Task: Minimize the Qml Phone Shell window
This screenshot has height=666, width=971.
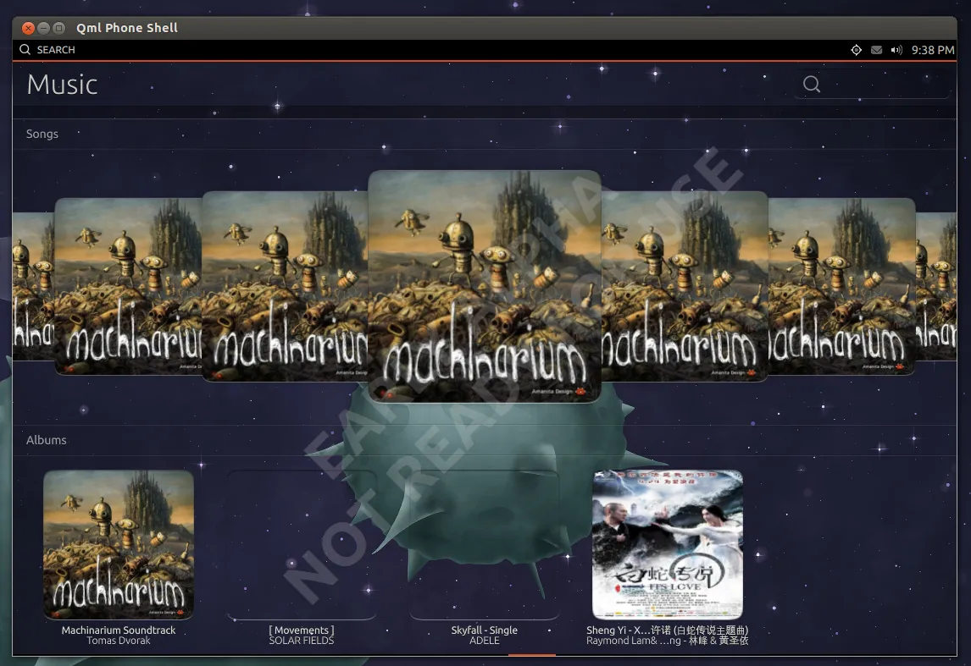Action: pyautogui.click(x=43, y=28)
